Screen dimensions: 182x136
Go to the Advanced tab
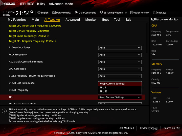pos(73,20)
